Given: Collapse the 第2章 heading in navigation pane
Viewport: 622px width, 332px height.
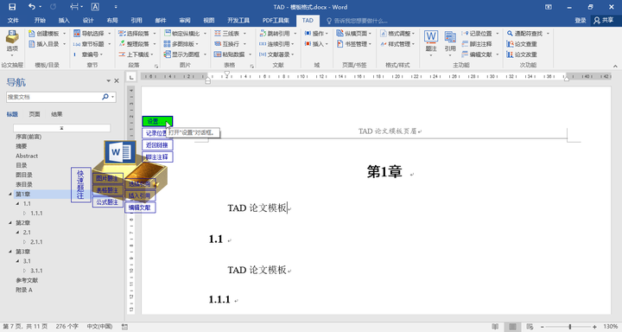Looking at the screenshot, I should click(10, 223).
